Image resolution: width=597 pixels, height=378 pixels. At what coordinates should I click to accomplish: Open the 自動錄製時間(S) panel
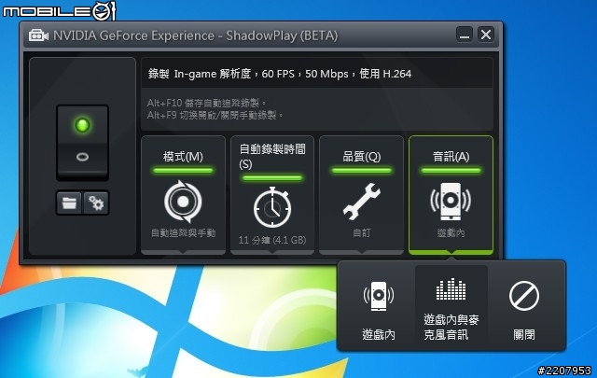point(272,195)
